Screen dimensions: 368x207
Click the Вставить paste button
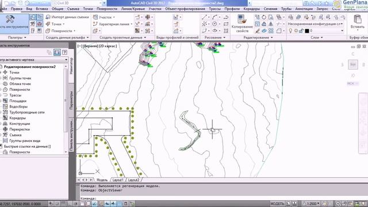click(x=358, y=22)
